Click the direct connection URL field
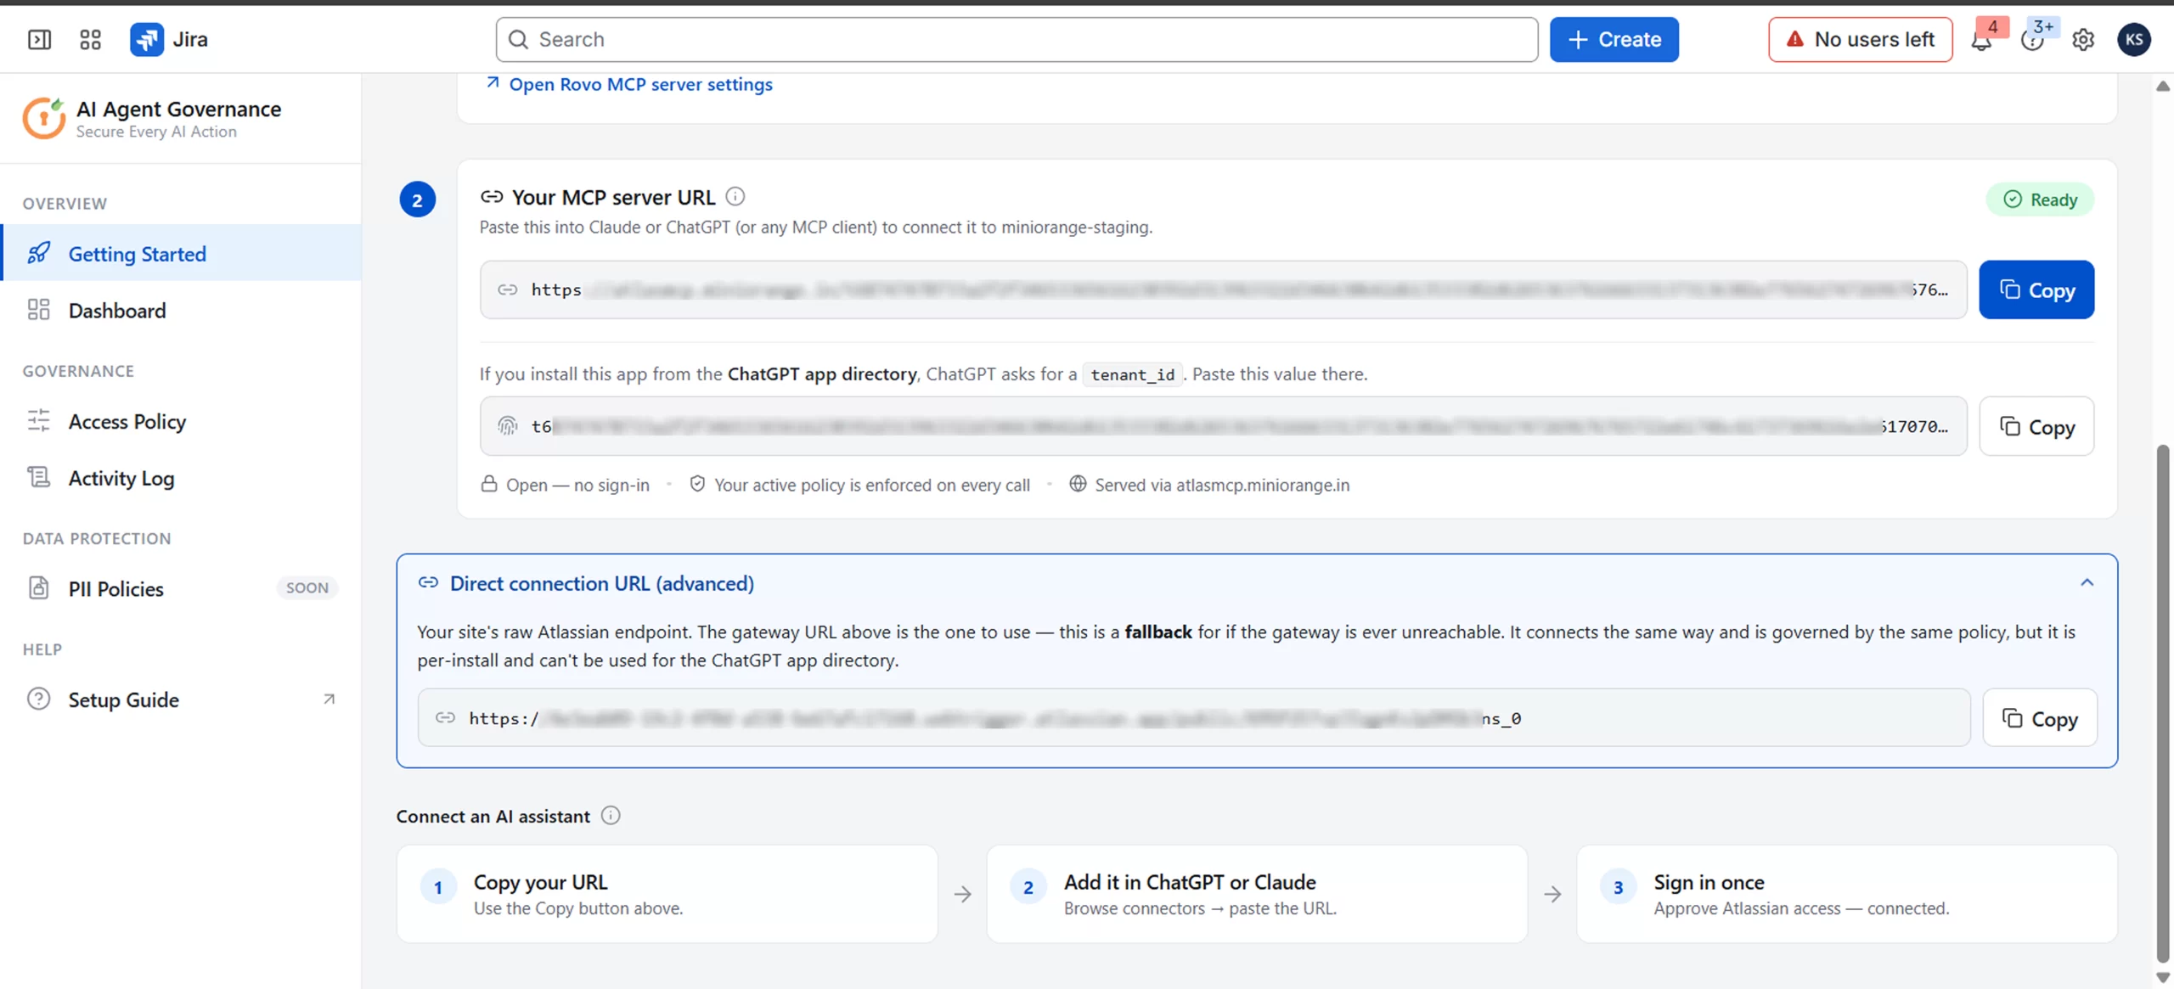Screen dimensions: 2174x989 1193,719
